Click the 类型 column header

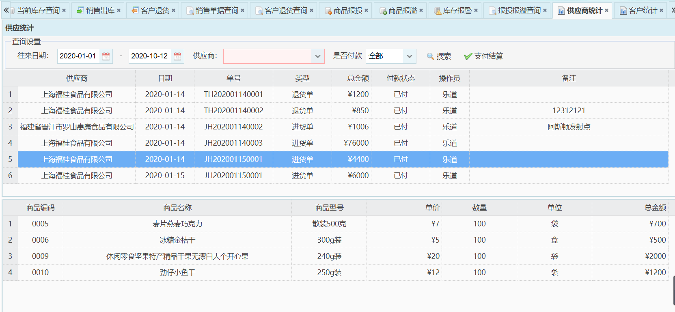(302, 78)
